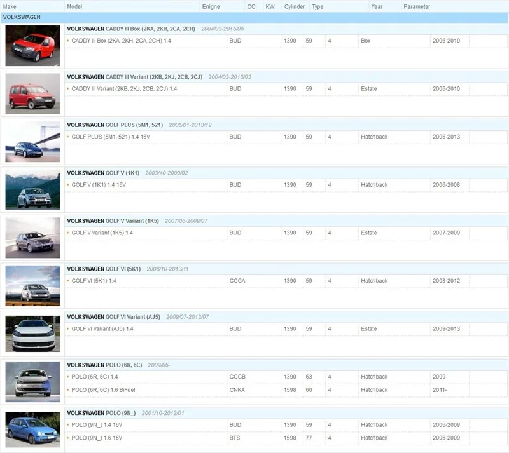Click the 2007-2009 year cell
The width and height of the screenshot is (509, 453).
coord(446,233)
